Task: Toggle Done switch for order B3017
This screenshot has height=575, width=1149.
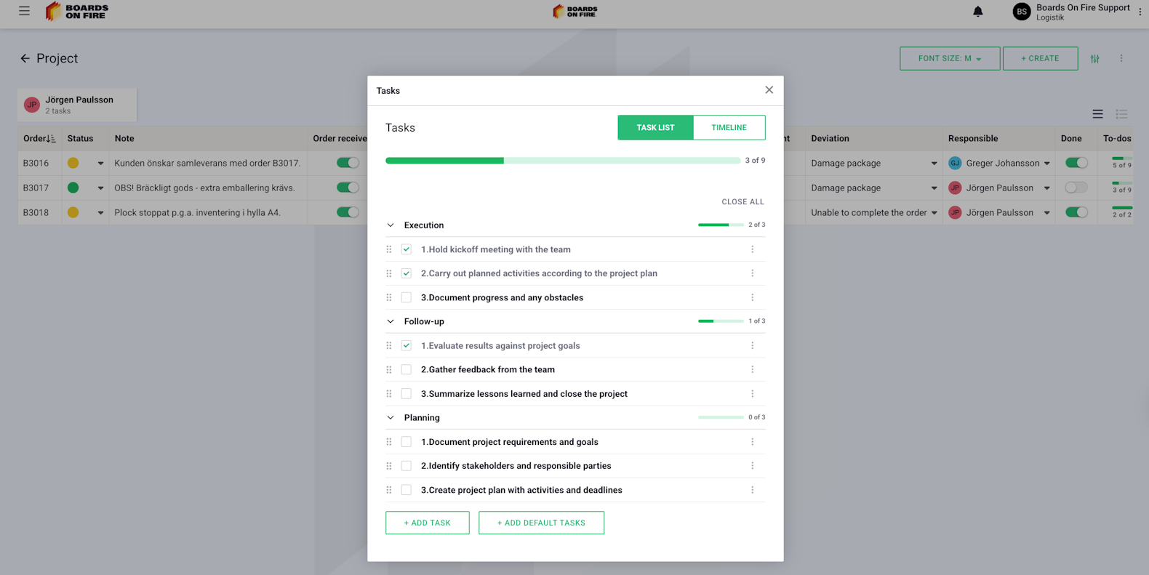Action: (x=1076, y=188)
